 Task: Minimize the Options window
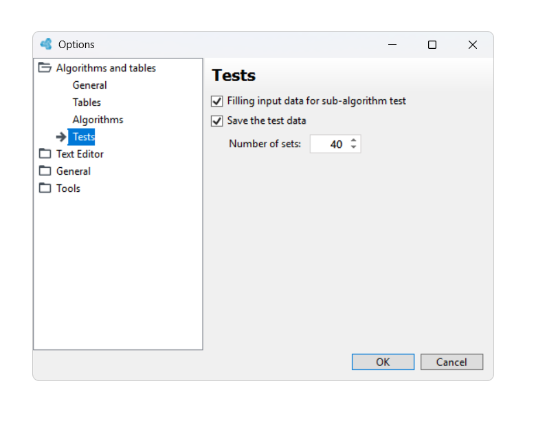tap(392, 45)
